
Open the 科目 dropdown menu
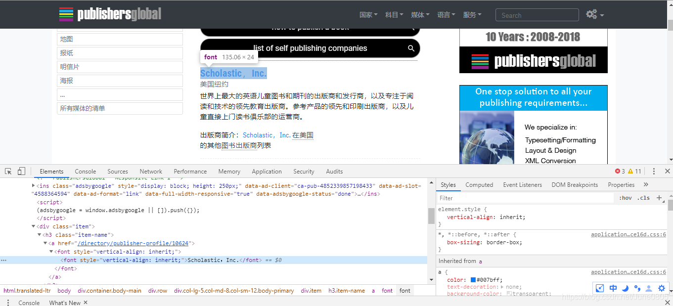[x=394, y=15]
